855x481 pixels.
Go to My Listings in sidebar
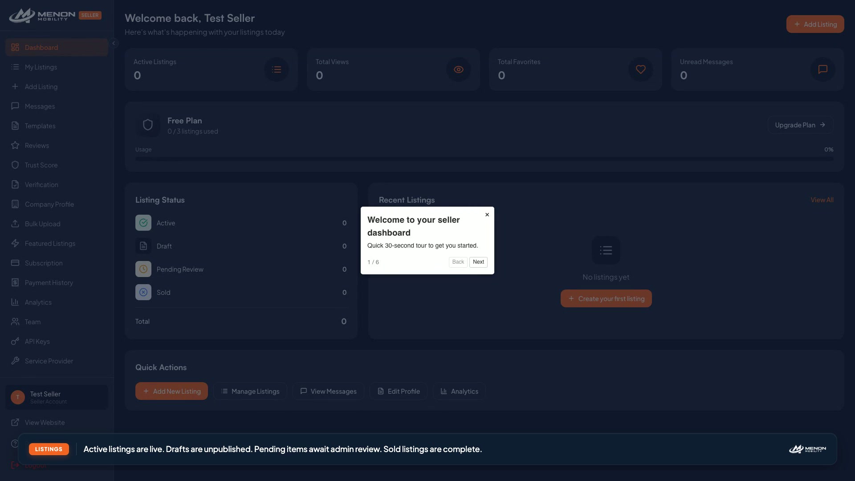pyautogui.click(x=57, y=67)
